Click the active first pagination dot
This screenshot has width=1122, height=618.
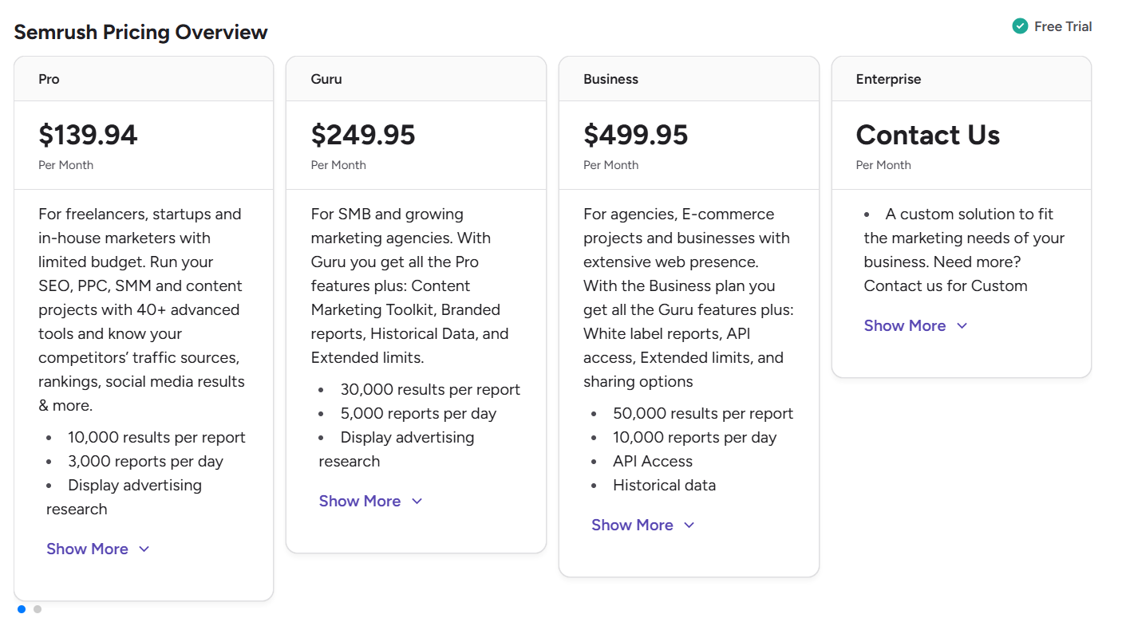pyautogui.click(x=21, y=608)
